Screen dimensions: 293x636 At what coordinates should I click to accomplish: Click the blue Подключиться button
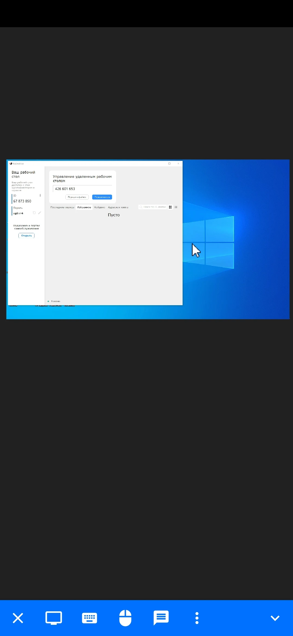coord(102,197)
